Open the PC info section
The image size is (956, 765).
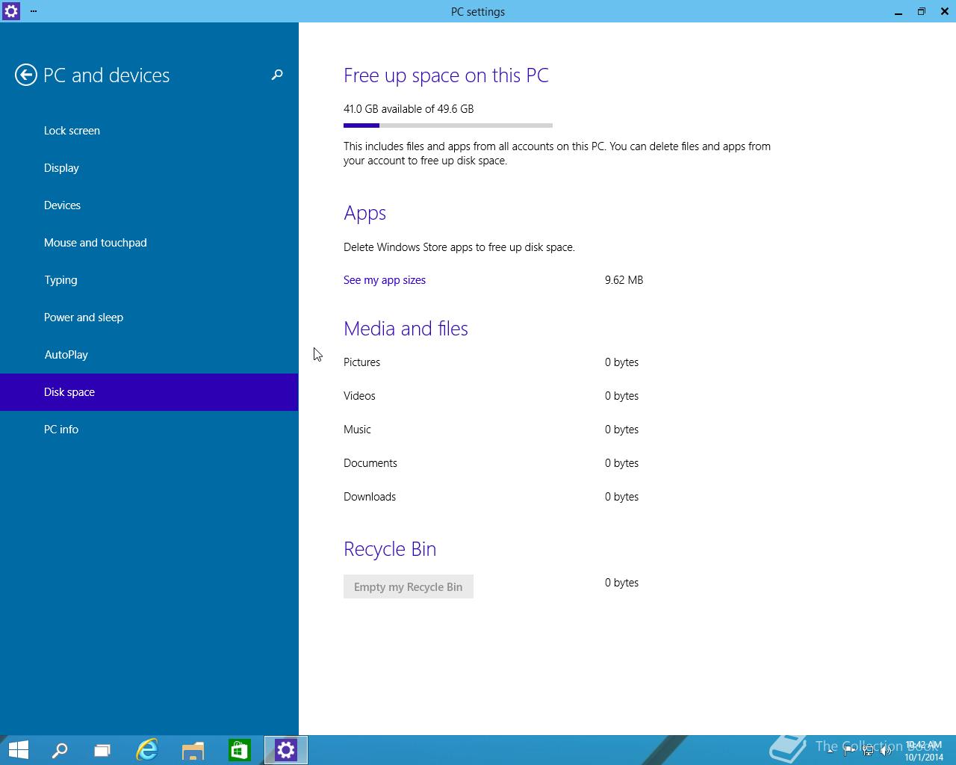(x=61, y=429)
